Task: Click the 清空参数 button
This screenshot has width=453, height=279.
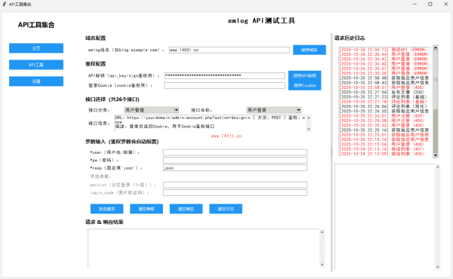Action: pyautogui.click(x=146, y=209)
